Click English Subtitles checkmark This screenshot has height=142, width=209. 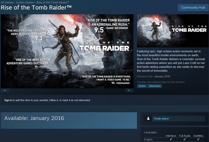tap(198, 139)
